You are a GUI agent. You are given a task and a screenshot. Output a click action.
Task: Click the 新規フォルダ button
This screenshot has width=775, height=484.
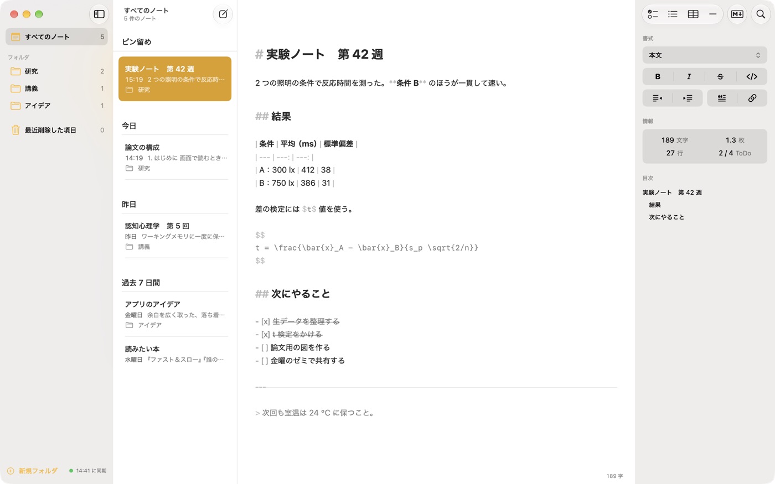pyautogui.click(x=32, y=471)
